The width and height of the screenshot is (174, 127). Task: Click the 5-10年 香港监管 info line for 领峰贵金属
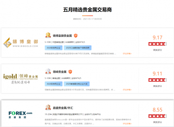click(x=63, y=78)
